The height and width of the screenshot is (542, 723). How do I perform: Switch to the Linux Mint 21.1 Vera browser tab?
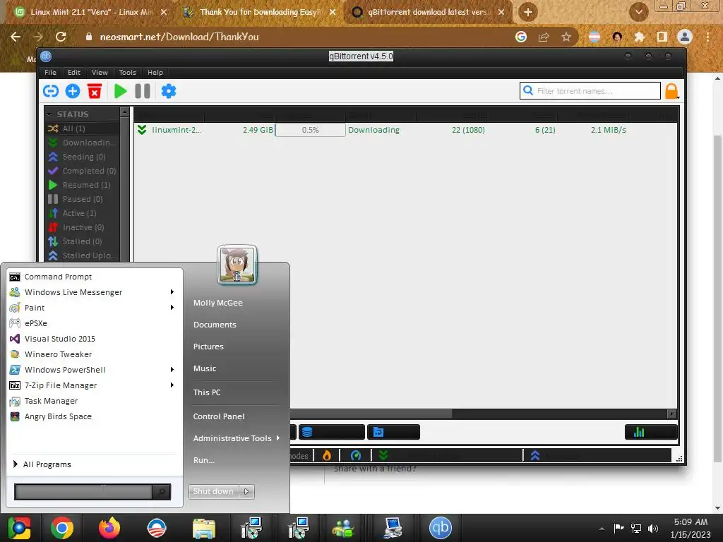click(90, 12)
